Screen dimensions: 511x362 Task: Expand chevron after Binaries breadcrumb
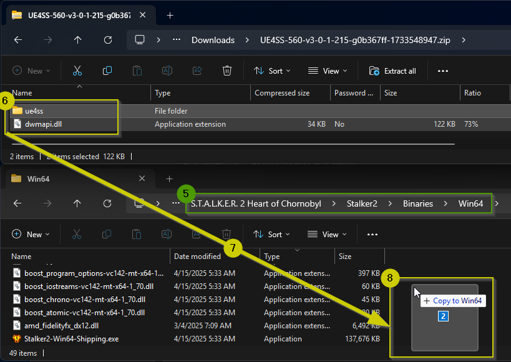pos(445,203)
